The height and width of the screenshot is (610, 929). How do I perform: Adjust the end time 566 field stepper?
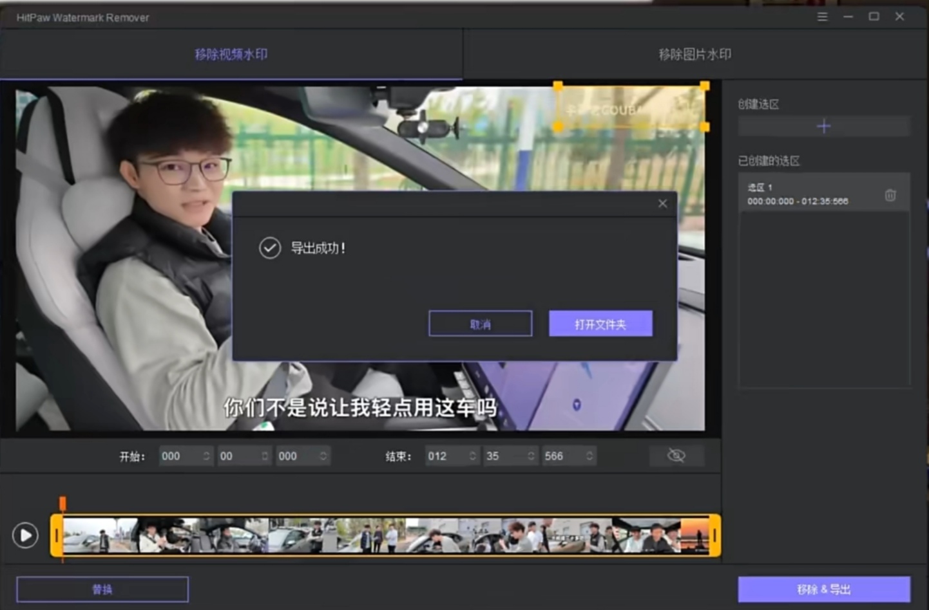point(589,456)
